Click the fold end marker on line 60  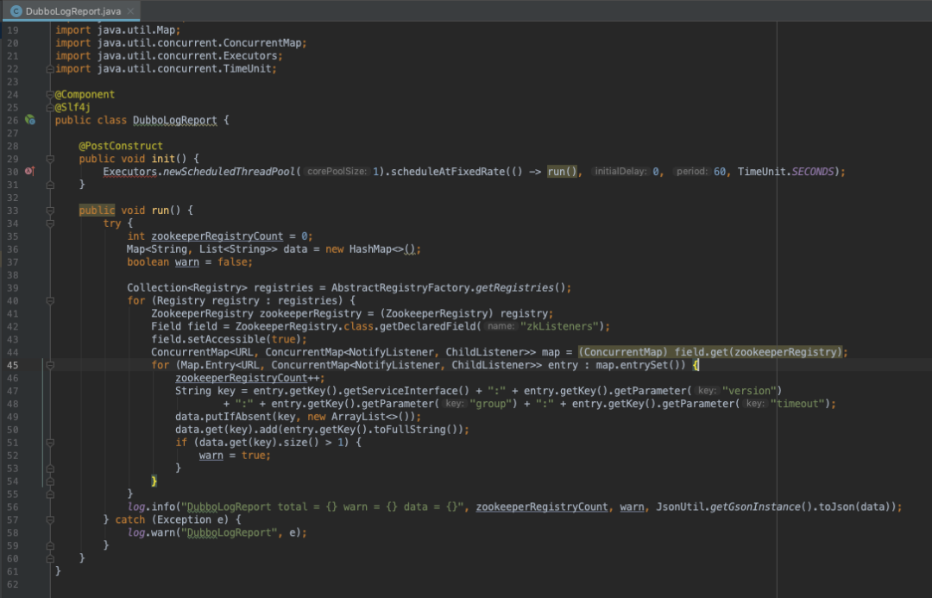50,559
